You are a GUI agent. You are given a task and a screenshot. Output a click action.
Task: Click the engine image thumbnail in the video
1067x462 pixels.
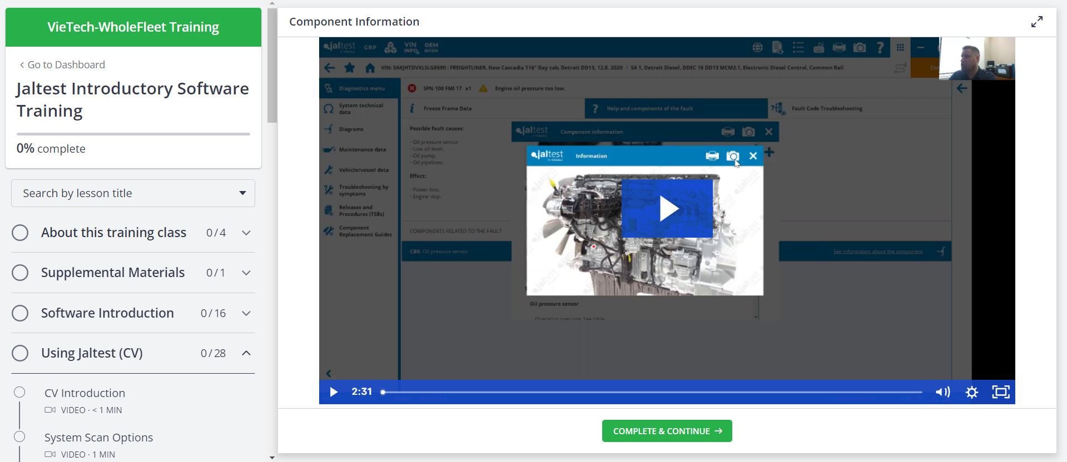(x=645, y=231)
